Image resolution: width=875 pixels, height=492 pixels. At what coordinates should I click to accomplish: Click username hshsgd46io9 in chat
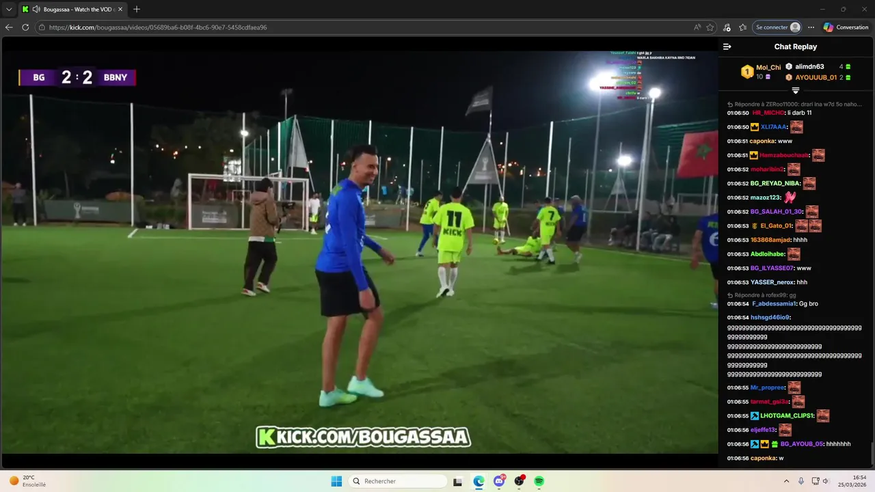770,317
